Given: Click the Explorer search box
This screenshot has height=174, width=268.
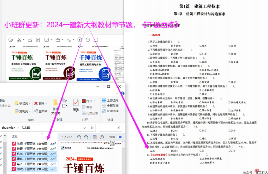Looking at the screenshot, I should coord(110,128).
